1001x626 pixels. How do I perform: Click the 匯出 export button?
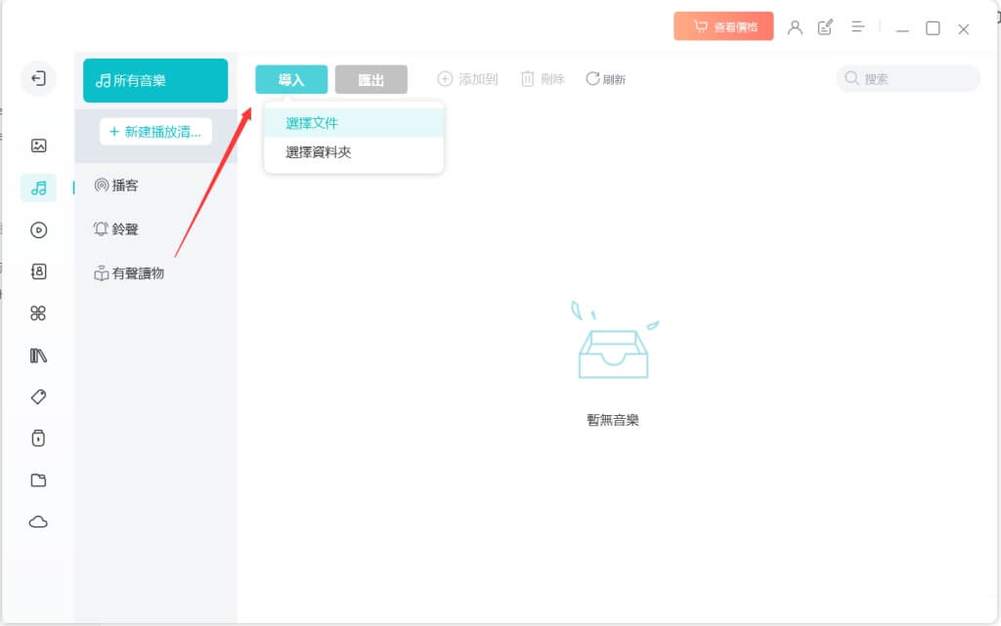point(370,80)
